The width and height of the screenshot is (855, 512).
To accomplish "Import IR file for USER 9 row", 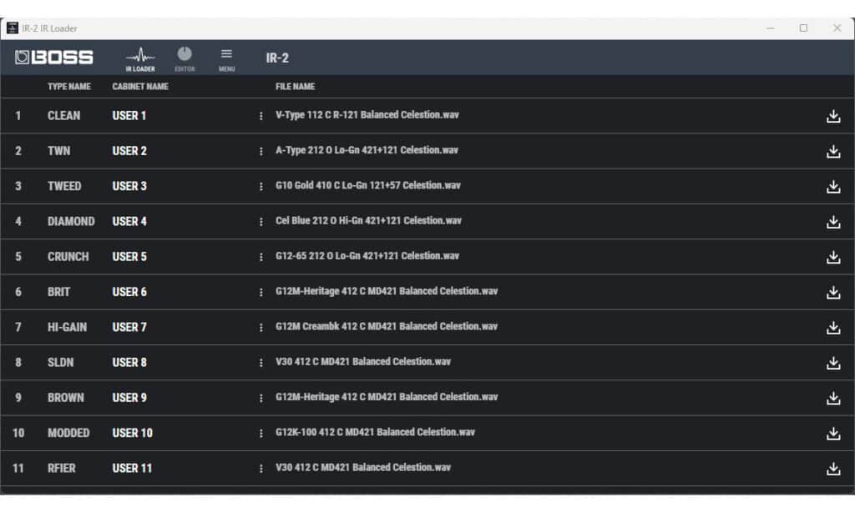I will (833, 398).
